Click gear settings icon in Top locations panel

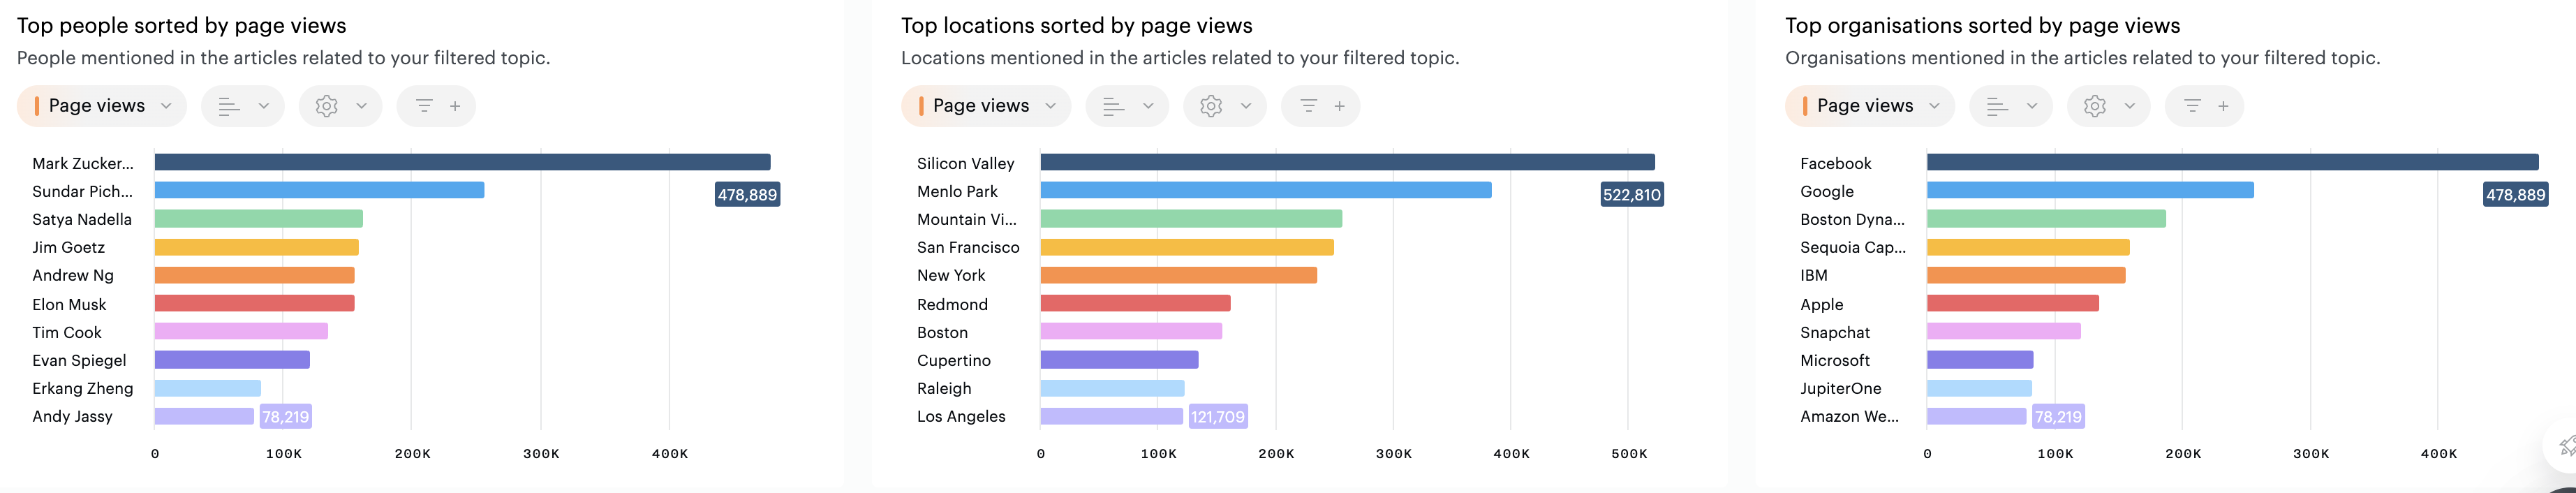click(x=1212, y=106)
